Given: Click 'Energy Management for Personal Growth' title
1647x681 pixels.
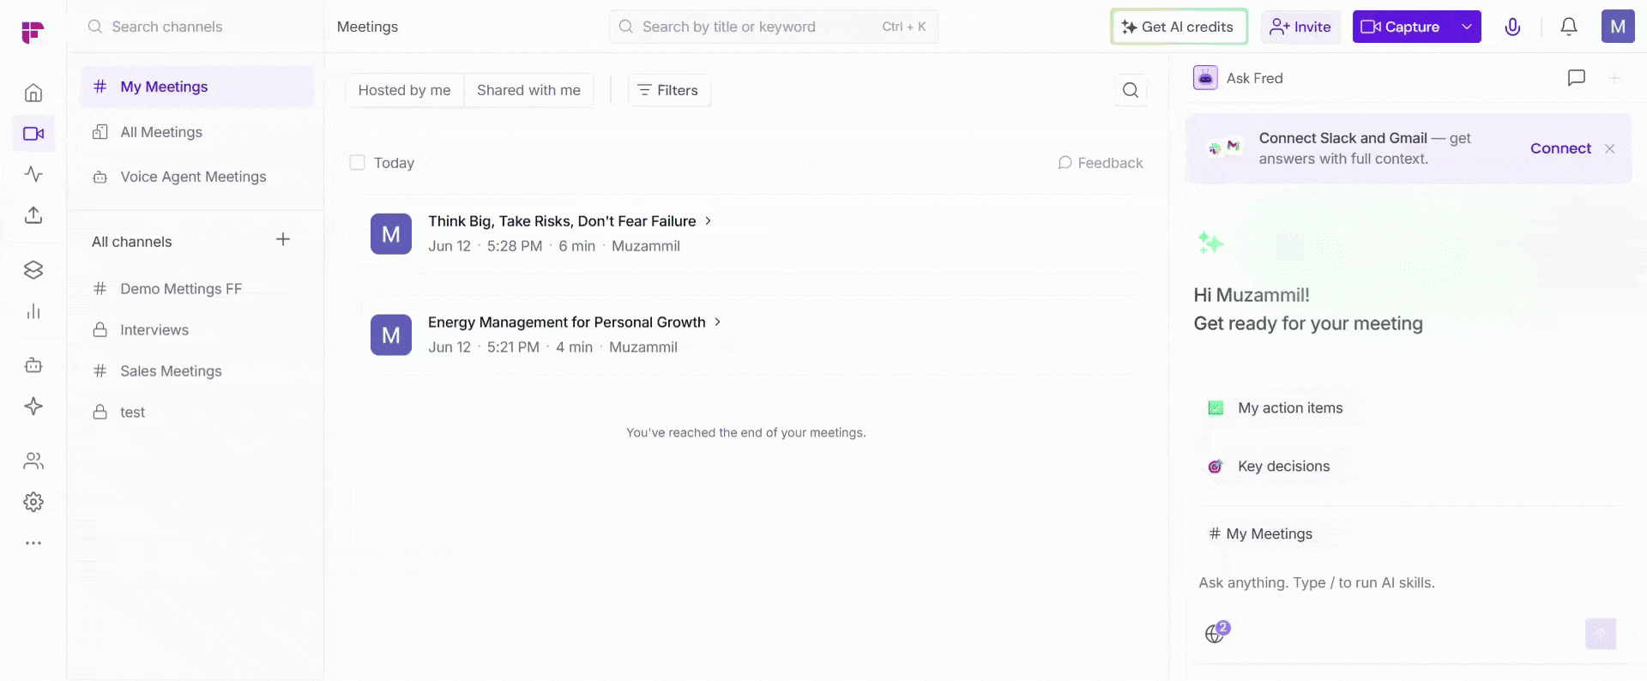Looking at the screenshot, I should coord(567,322).
